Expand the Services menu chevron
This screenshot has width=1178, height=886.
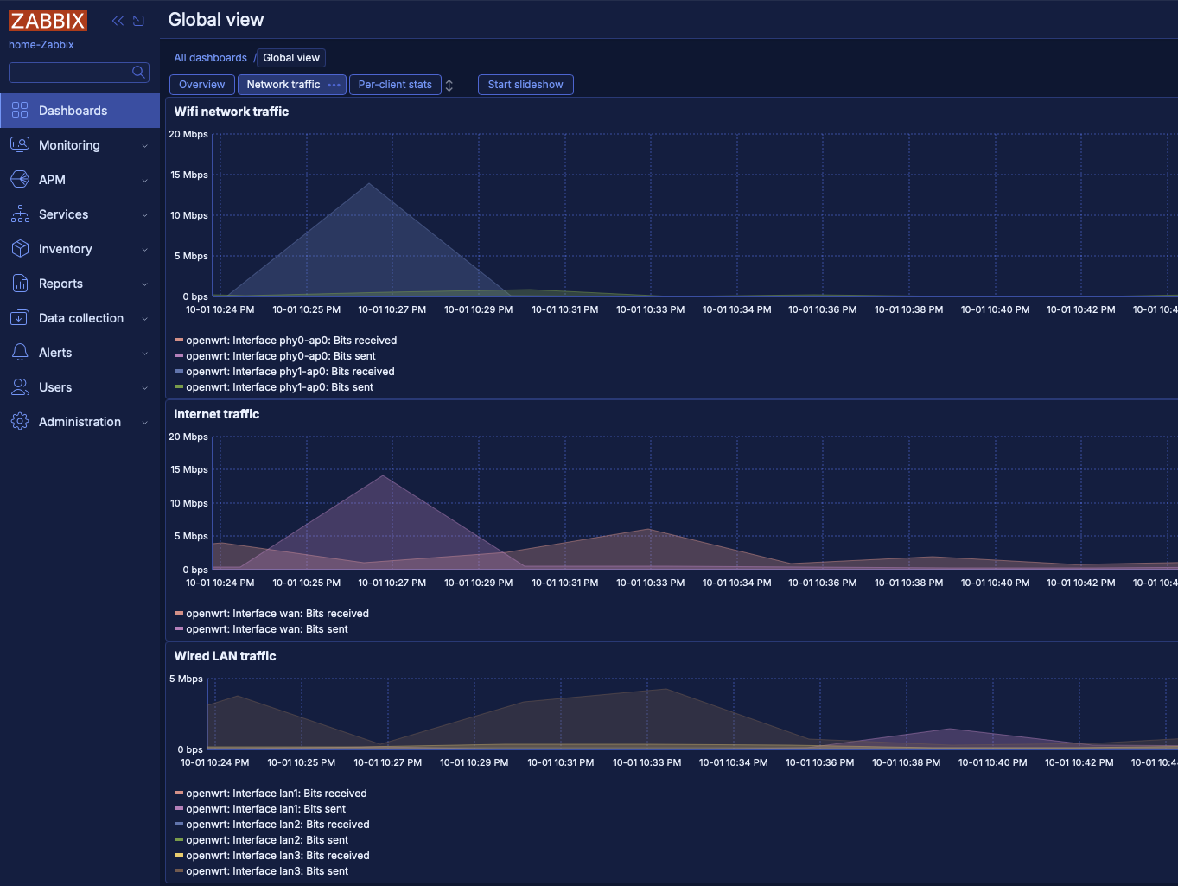click(x=144, y=215)
